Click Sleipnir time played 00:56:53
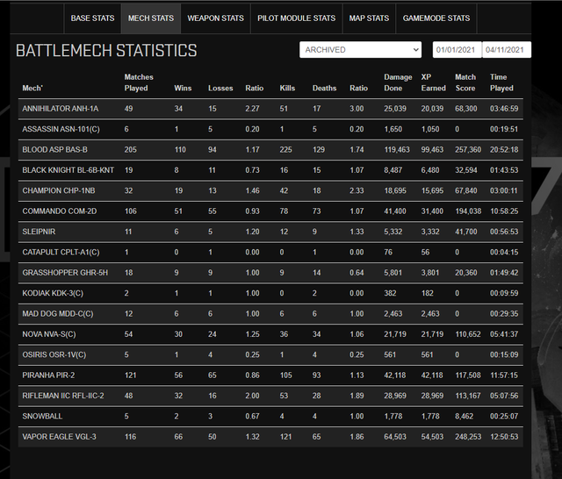Image resolution: width=562 pixels, height=479 pixels. [x=504, y=232]
